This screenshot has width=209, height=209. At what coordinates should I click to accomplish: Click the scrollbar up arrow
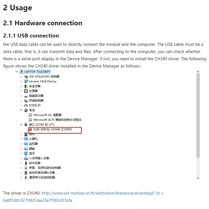pos(198,72)
